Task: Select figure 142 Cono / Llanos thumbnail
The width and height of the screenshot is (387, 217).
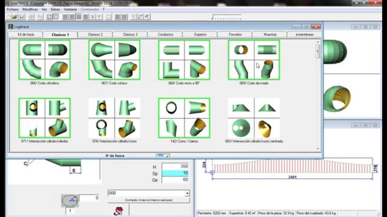Action: click(x=184, y=118)
